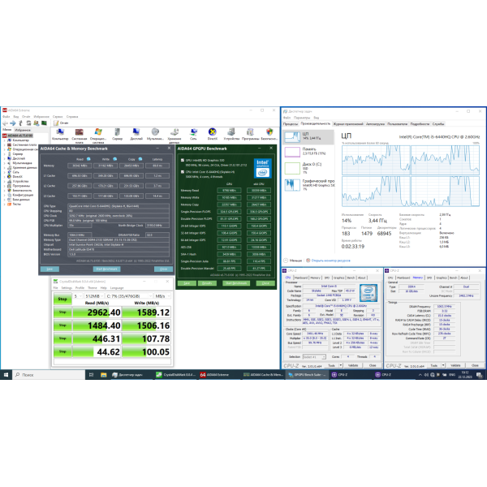Open the Программы icon in AIDA64 grid

[x=250, y=132]
